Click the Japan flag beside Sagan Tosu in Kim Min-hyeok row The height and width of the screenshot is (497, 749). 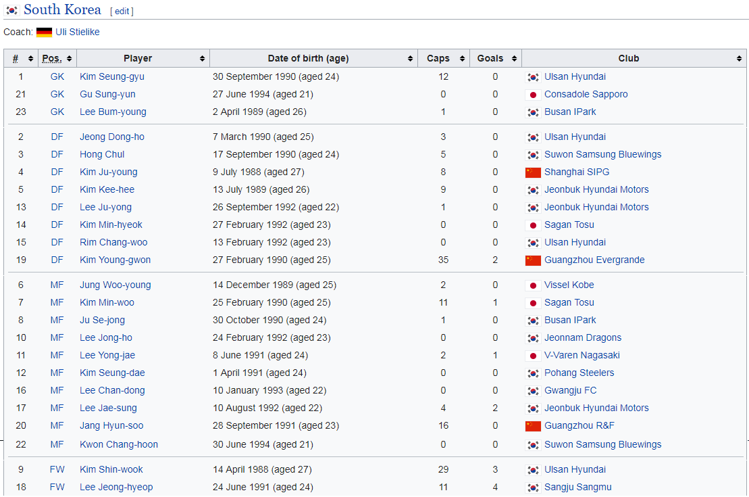point(533,225)
